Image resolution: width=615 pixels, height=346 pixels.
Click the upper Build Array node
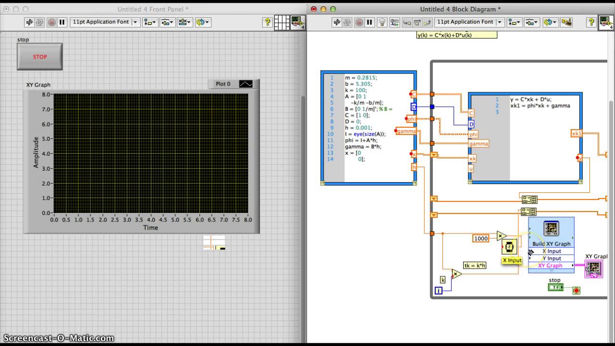click(529, 199)
